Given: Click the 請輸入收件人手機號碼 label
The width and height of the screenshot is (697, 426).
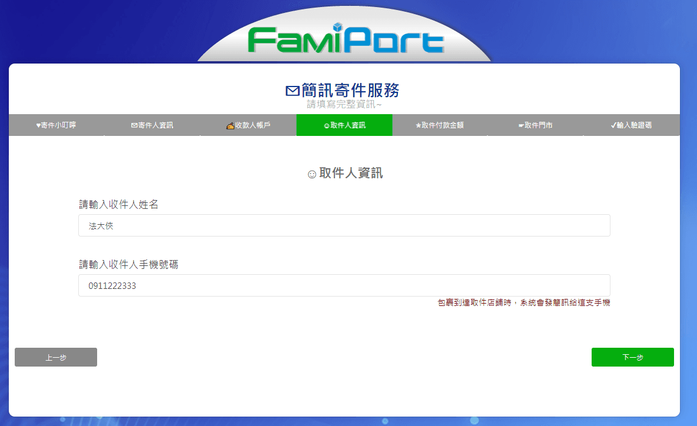Looking at the screenshot, I should coord(129,264).
